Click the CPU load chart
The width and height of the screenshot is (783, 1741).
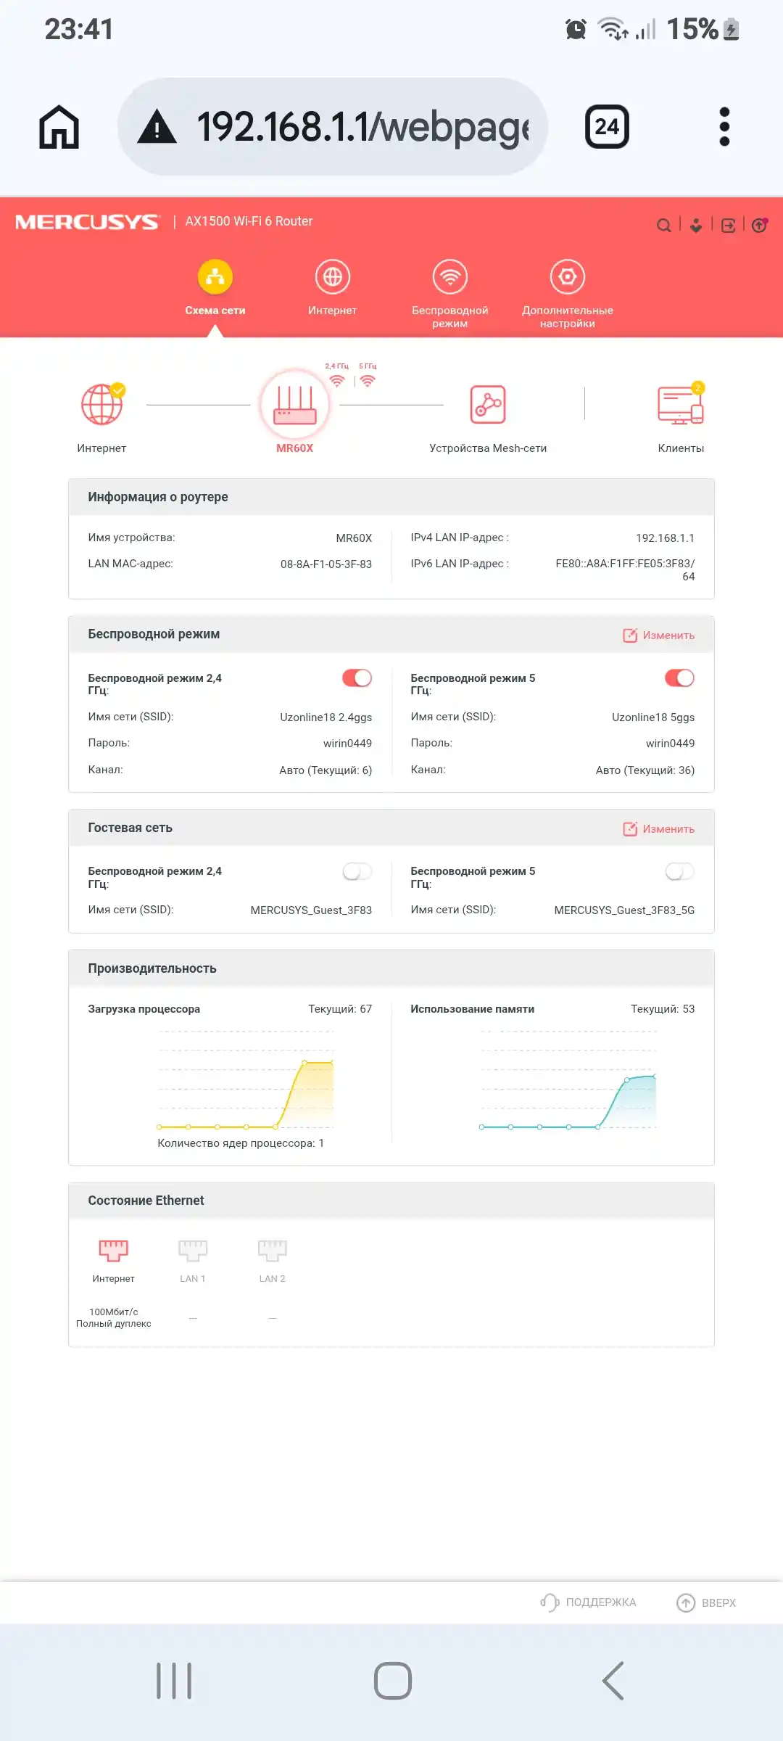pos(246,1079)
